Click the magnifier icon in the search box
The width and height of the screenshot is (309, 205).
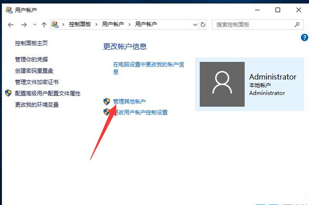(x=297, y=25)
